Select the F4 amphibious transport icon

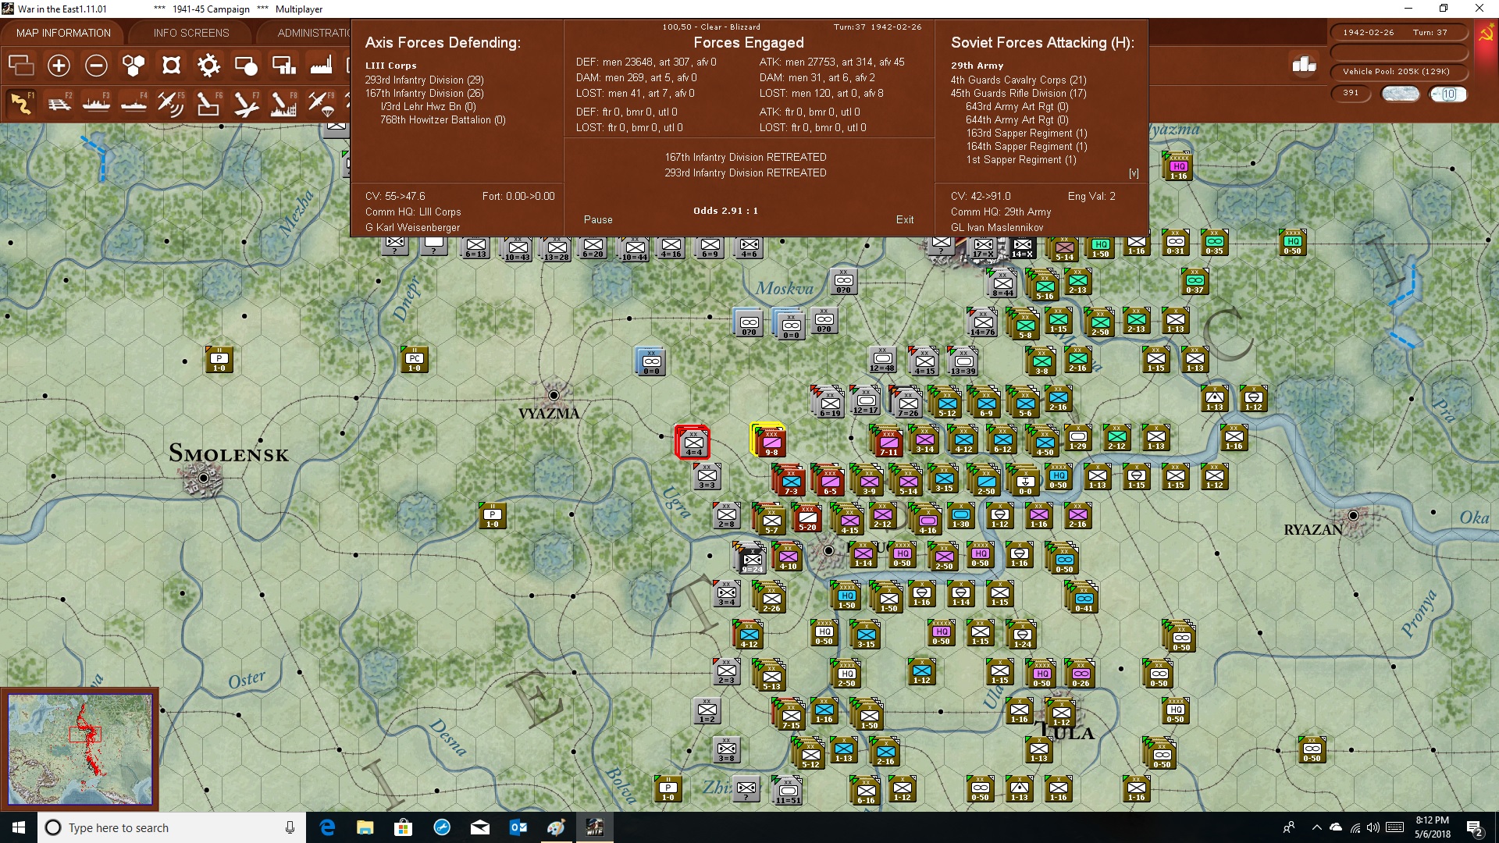click(134, 103)
